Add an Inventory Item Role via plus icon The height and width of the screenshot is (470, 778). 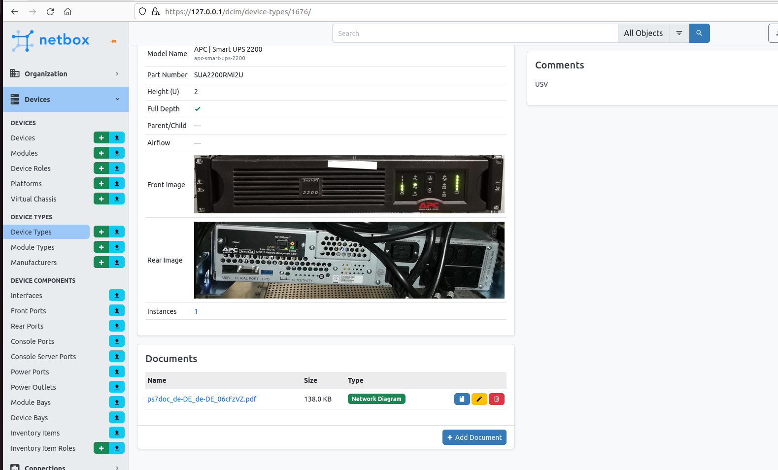tap(101, 448)
